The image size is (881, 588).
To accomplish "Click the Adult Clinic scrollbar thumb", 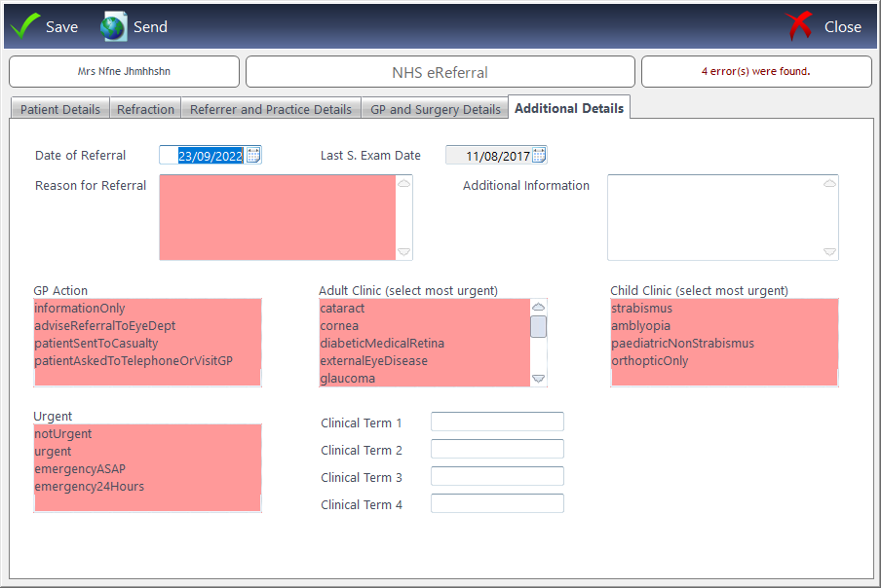I will [x=538, y=326].
